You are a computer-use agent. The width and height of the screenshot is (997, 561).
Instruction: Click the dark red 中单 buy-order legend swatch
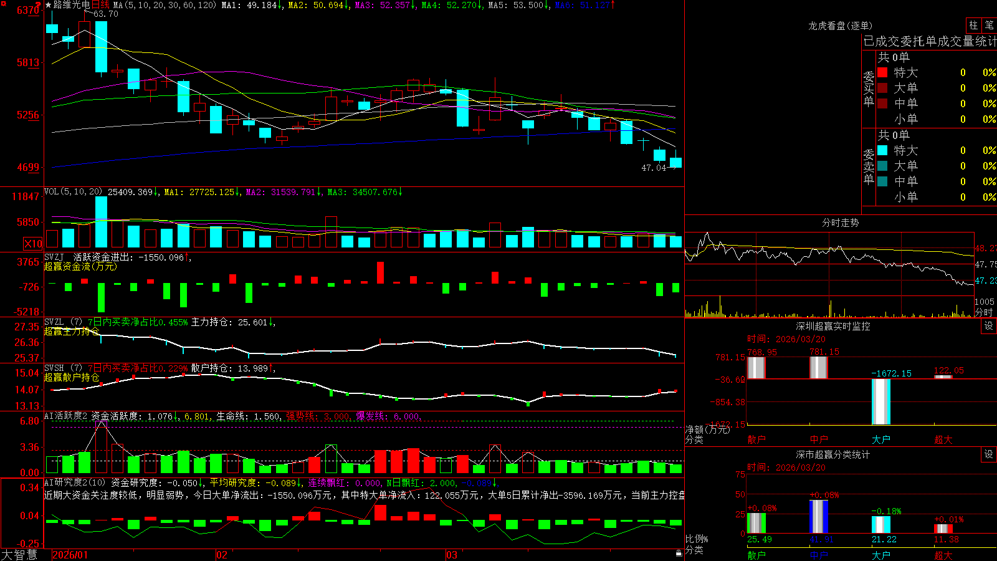(882, 103)
